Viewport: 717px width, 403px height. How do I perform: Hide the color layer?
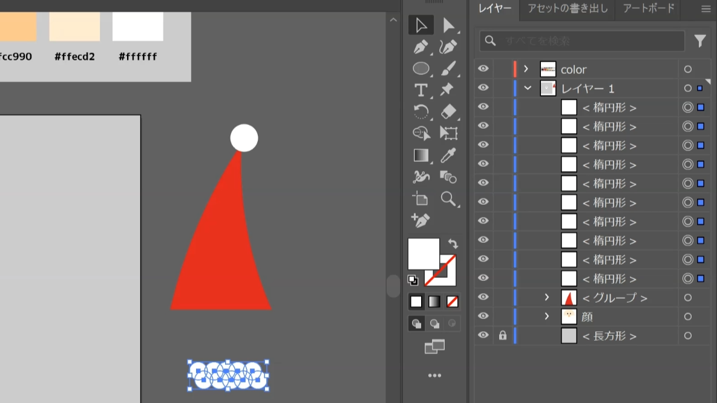483,69
